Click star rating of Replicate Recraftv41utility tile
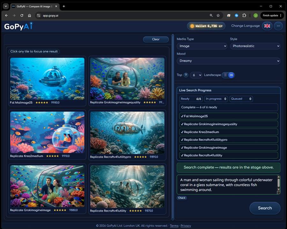 coord(136,211)
